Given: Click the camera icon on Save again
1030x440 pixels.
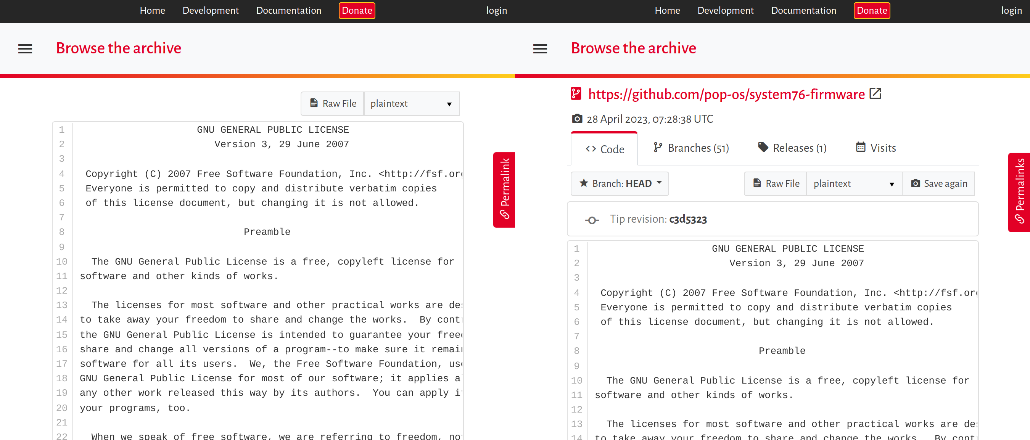Looking at the screenshot, I should 915,183.
